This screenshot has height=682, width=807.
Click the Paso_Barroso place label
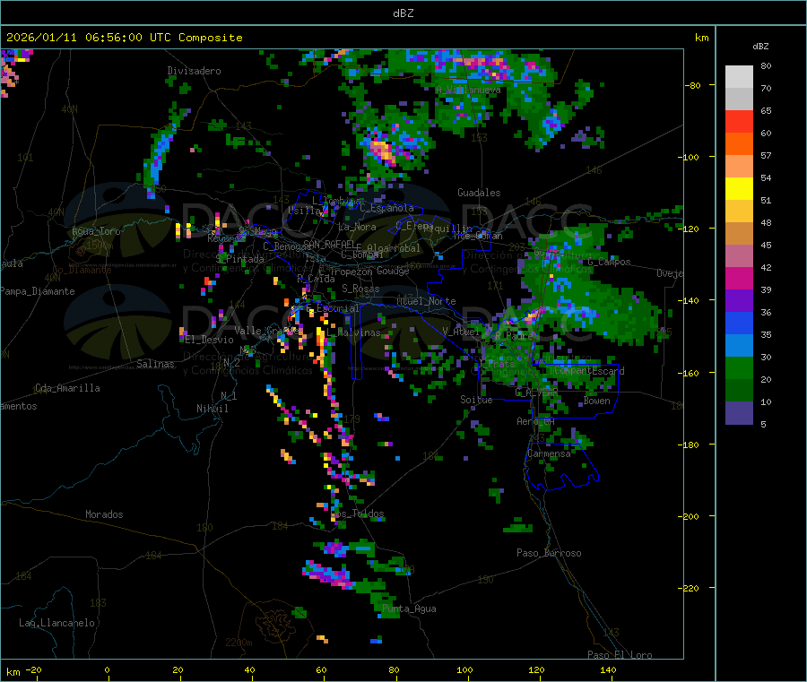pos(549,553)
